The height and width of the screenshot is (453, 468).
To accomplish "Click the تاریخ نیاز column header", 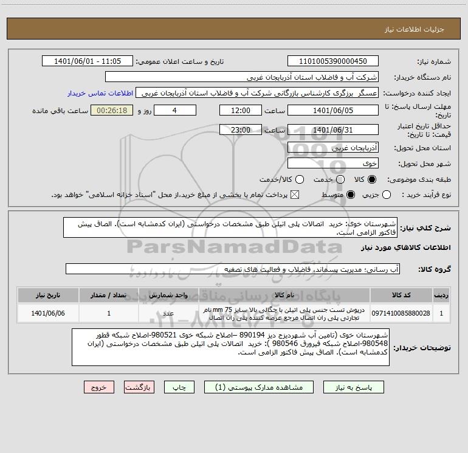I will point(48,295).
